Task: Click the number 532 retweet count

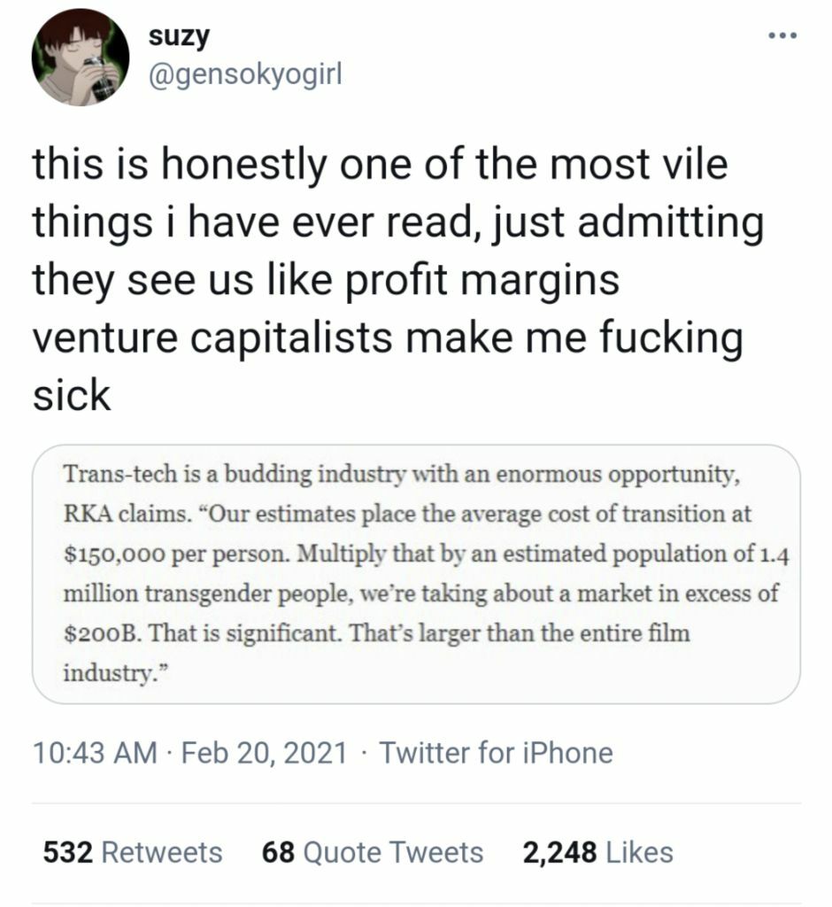Action: click(67, 853)
